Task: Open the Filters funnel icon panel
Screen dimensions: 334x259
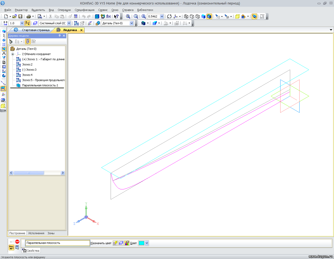Action: tap(4, 58)
